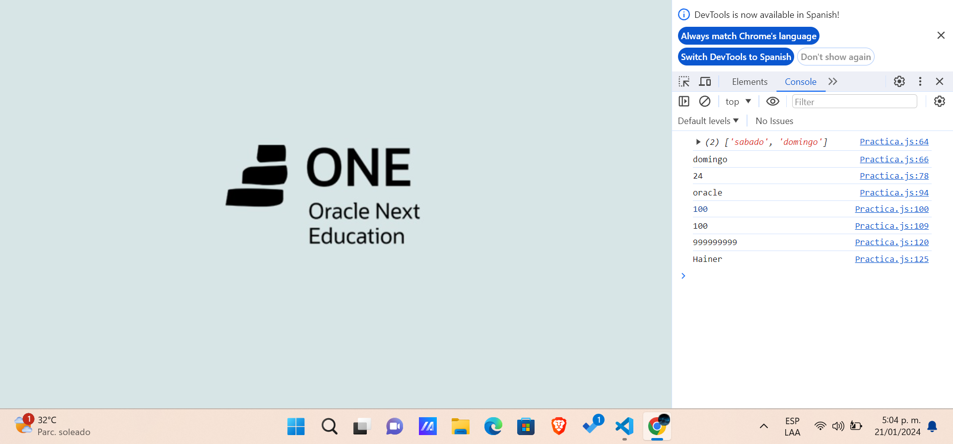Viewport: 953px width, 444px height.
Task: Switch to Visual Studio Code on taskbar
Action: (624, 426)
